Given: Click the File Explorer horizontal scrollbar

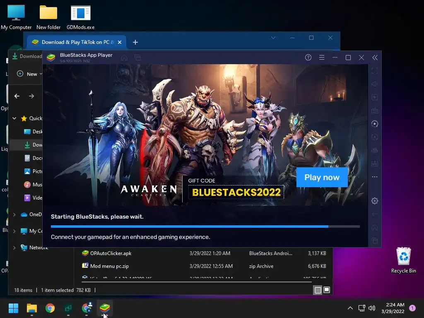Looking at the screenshot, I should (x=197, y=282).
